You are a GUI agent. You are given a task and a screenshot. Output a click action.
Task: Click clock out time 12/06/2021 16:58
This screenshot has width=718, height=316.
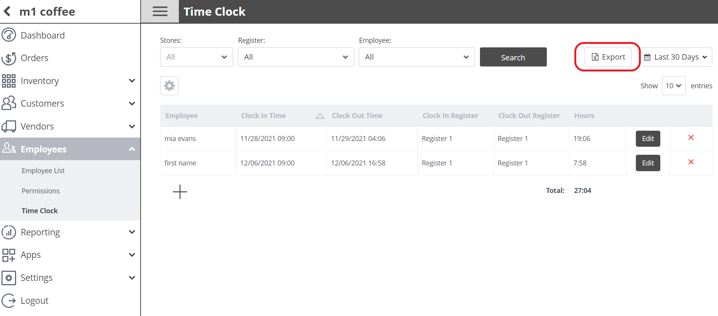[358, 163]
